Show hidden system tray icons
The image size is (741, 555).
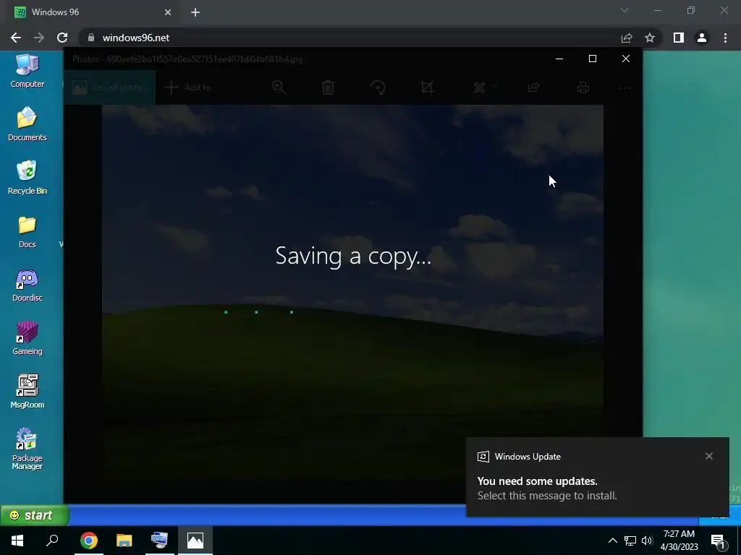(612, 541)
